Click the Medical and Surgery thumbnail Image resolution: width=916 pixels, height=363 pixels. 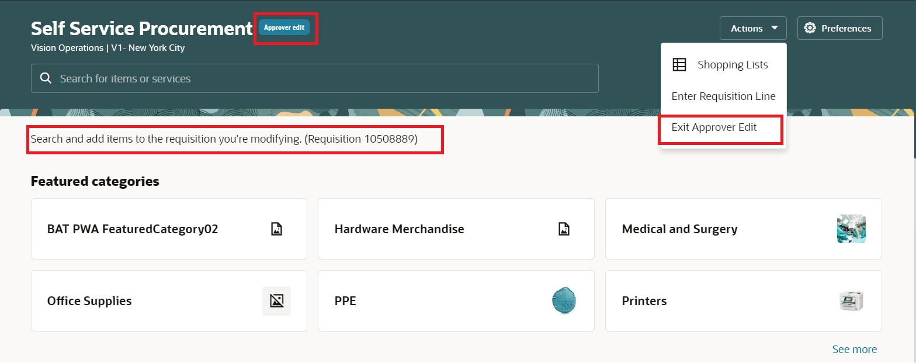[851, 229]
